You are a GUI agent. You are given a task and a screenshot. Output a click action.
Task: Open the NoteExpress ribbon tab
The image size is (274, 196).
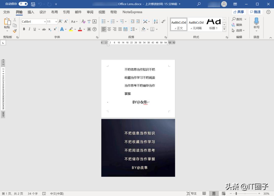pyautogui.click(x=132, y=12)
